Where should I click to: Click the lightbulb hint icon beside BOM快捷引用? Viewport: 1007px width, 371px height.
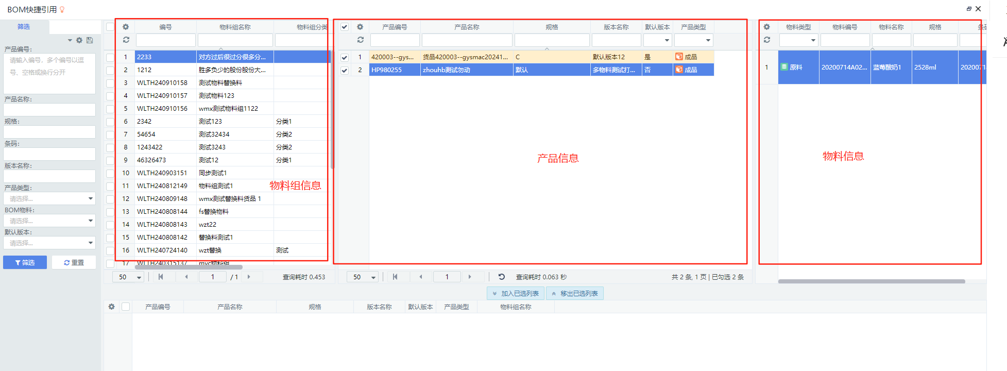click(x=62, y=9)
